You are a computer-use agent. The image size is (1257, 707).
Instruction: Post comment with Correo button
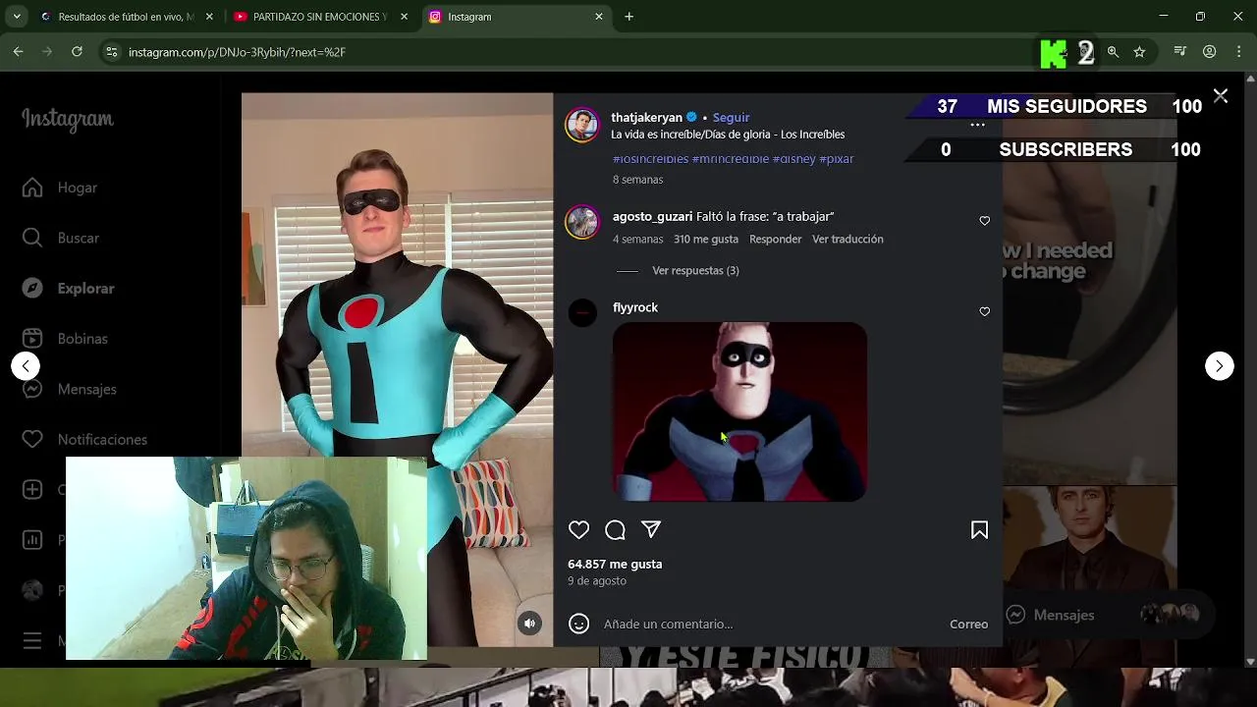coord(968,624)
